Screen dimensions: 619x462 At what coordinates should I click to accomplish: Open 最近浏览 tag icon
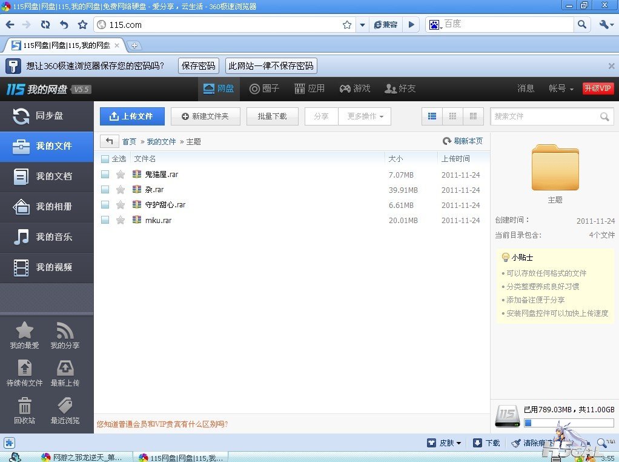point(65,406)
